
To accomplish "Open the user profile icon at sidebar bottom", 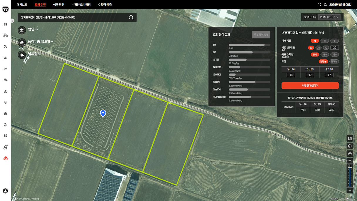I will click(5, 191).
